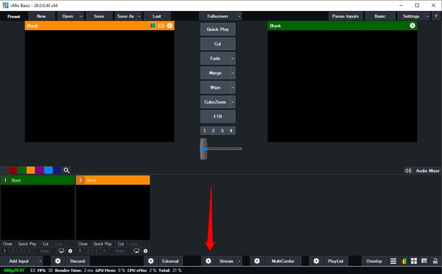This screenshot has height=274, width=442.
Task: Select the red input category tab
Action: pos(12,171)
